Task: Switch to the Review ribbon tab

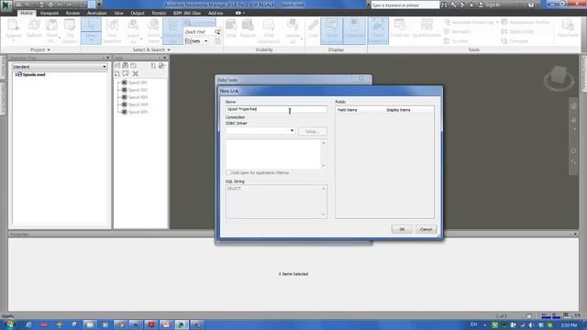Action: tap(72, 13)
